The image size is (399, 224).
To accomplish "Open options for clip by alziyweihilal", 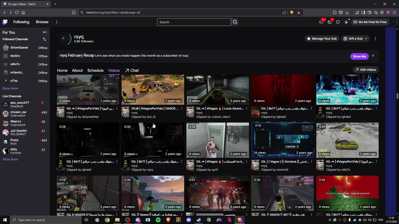I will click(117, 109).
